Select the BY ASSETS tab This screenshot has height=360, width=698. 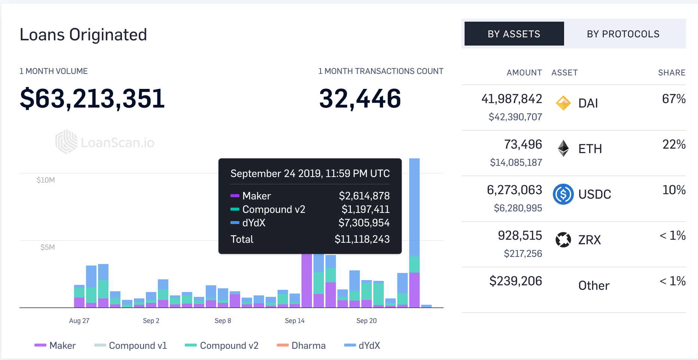click(514, 34)
